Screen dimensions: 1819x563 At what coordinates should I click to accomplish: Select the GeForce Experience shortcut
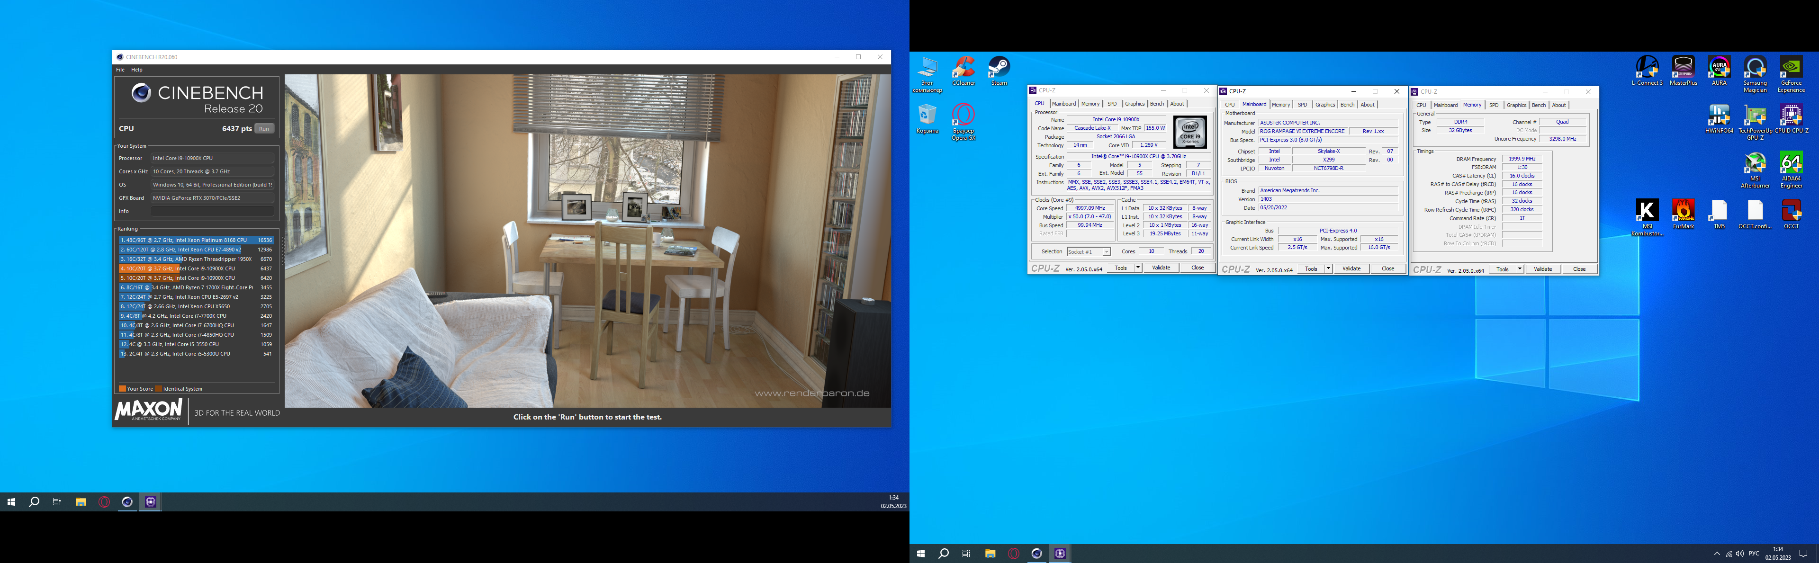(x=1792, y=75)
